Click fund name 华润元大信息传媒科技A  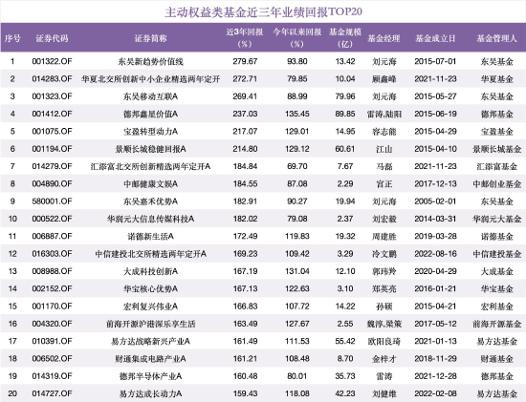[150, 219]
